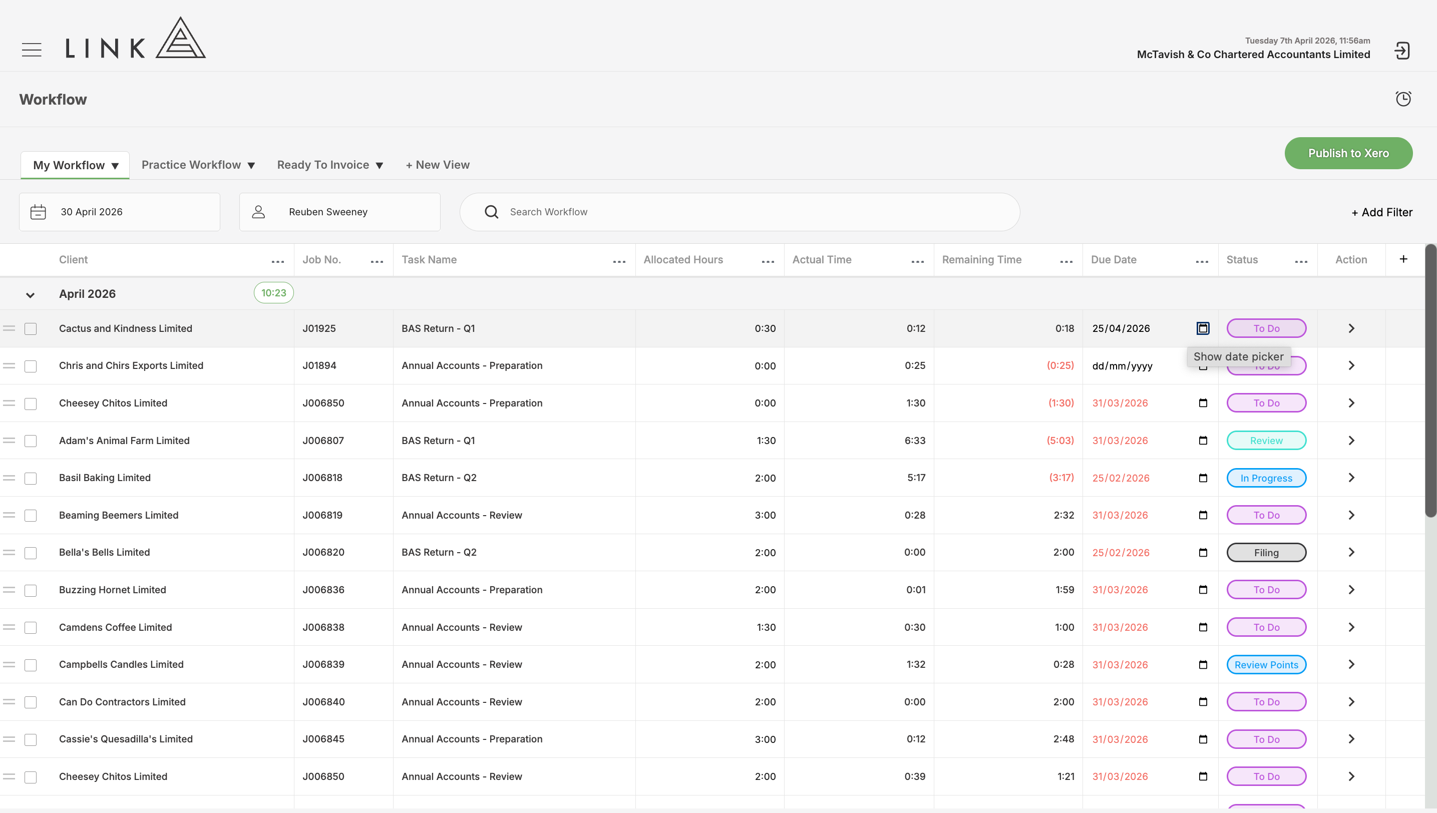Click McTavish & Co Chartered Accountants Limited
The height and width of the screenshot is (813, 1437).
pos(1253,54)
